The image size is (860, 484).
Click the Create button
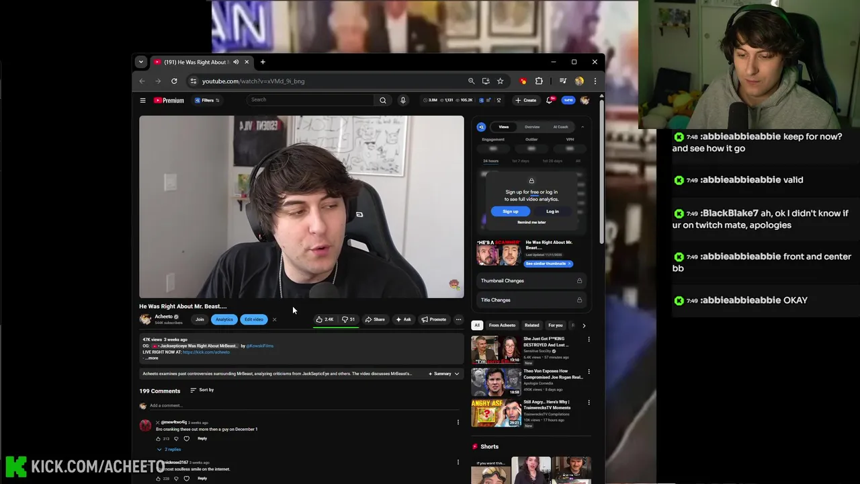(x=525, y=100)
